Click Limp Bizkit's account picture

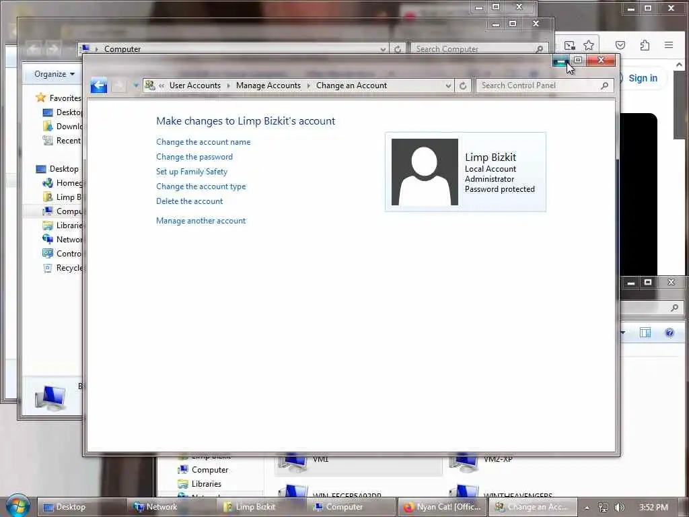click(x=425, y=172)
